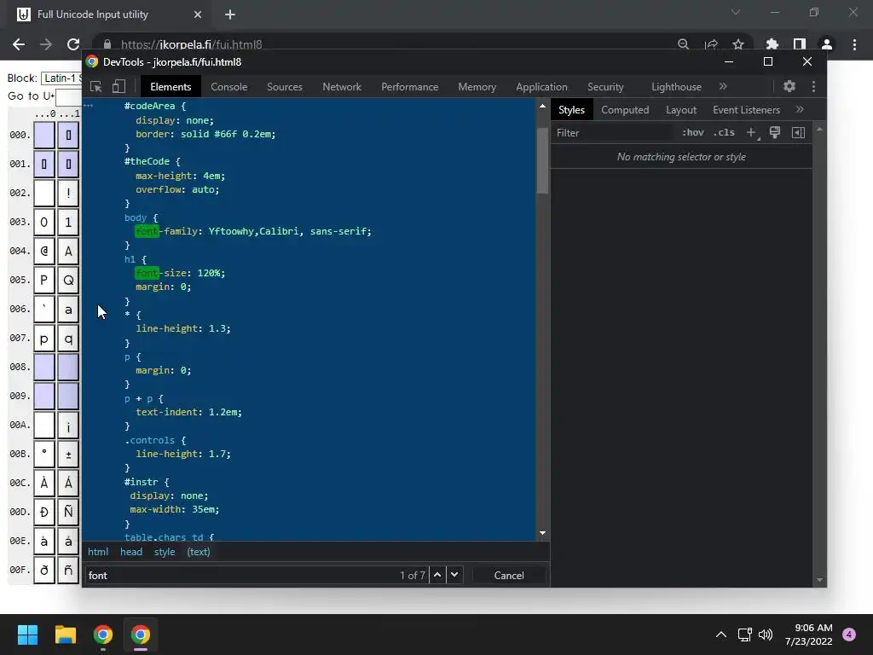
Task: Click the Styles Filter input field
Action: tap(612, 132)
